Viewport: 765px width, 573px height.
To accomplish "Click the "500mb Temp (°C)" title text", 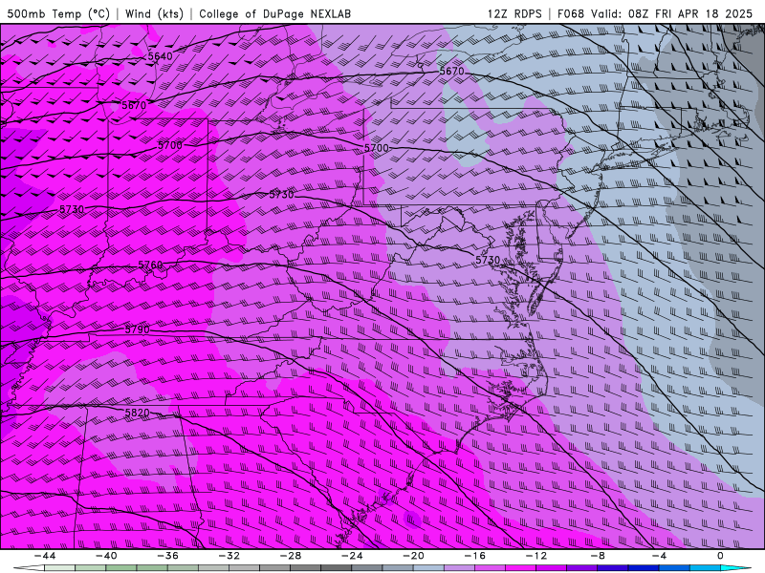I will [58, 14].
